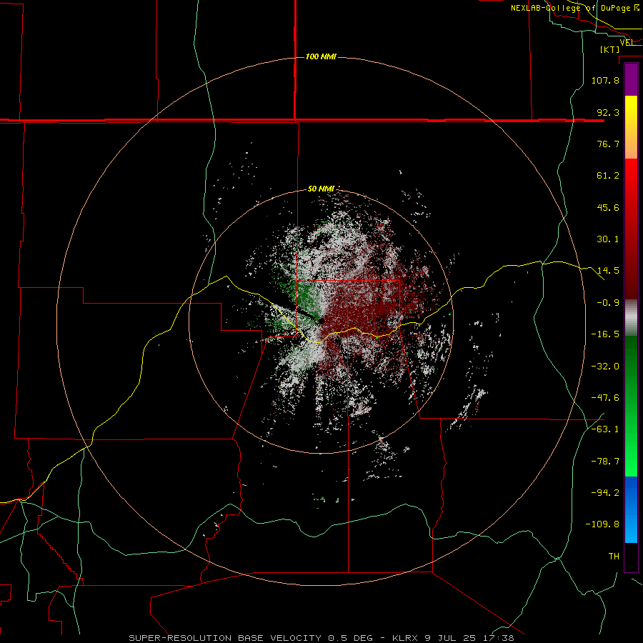Viewport: 643px width, 643px height.
Task: Click the Super-Resolution Base Velocity caption
Action: pos(321,638)
